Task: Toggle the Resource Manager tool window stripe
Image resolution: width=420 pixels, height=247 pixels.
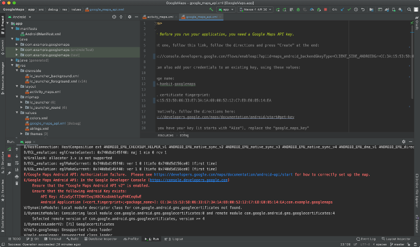Action: [x=3, y=78]
